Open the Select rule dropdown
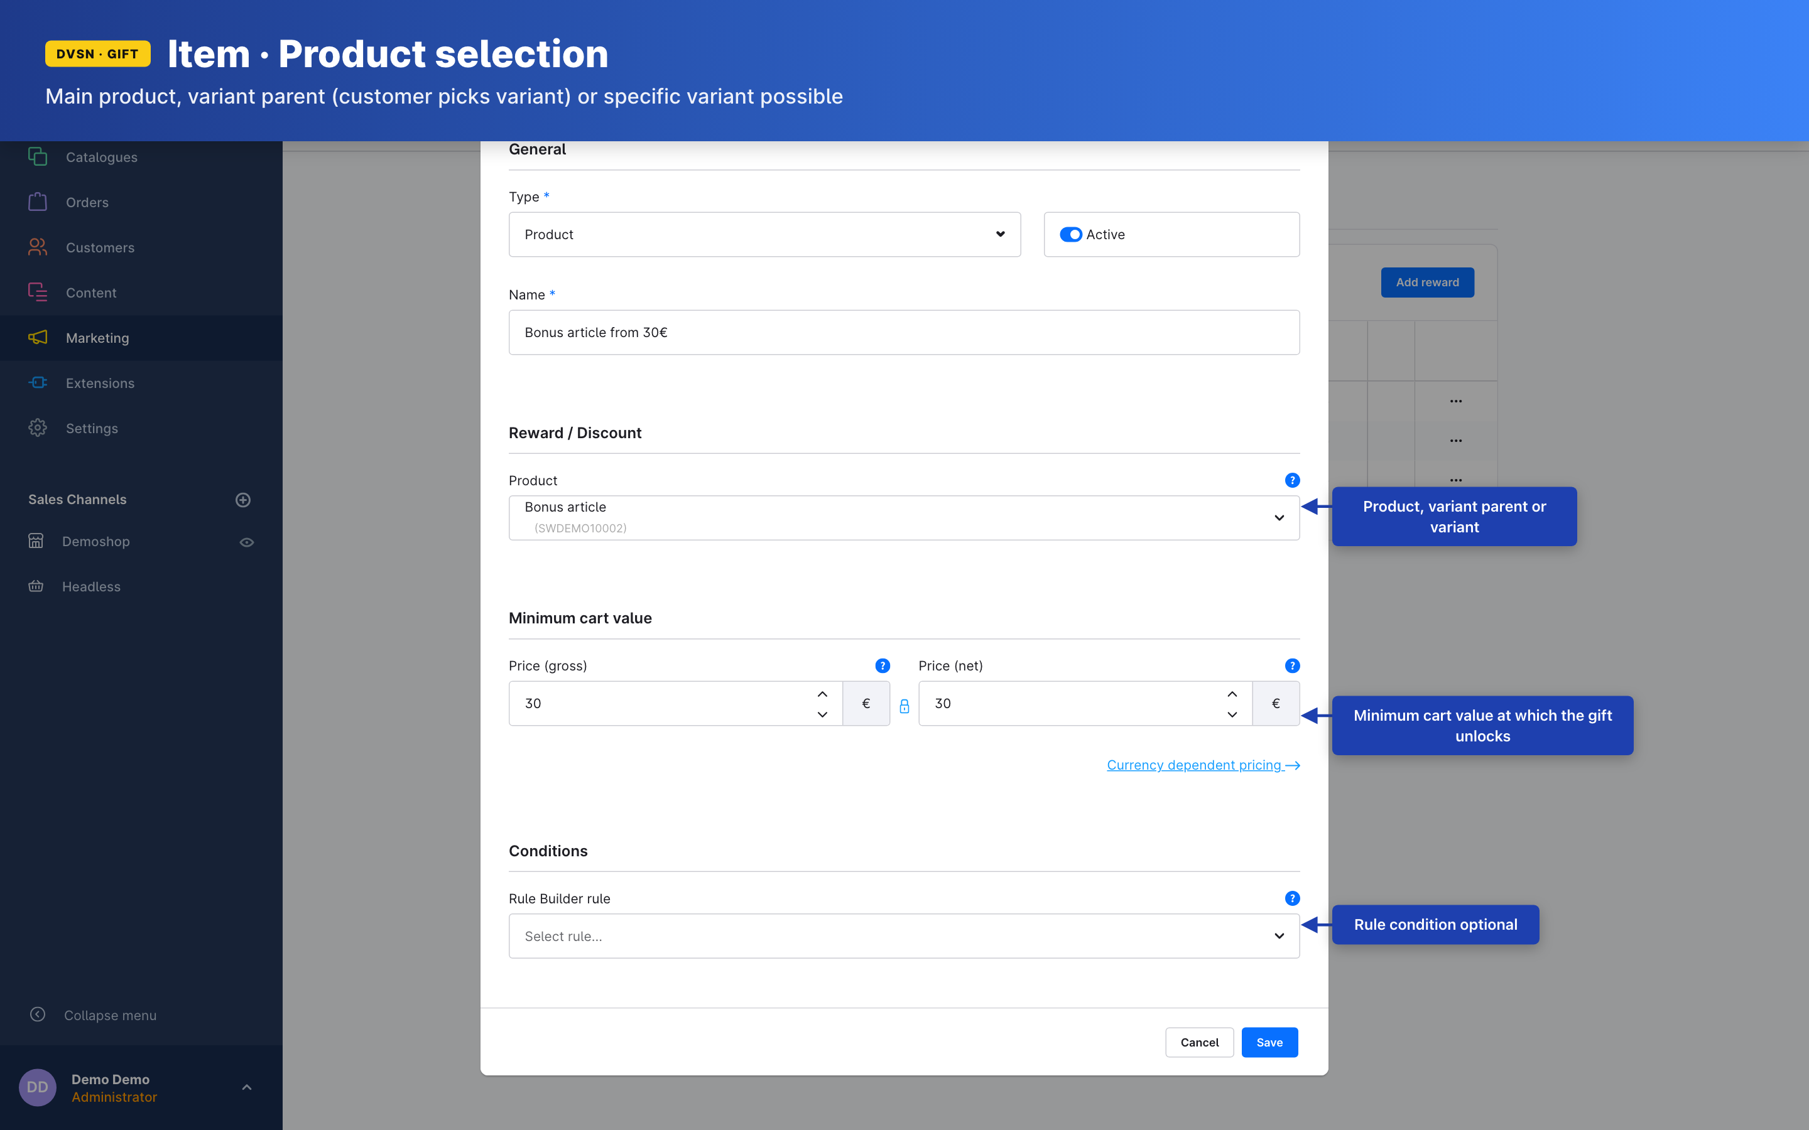The image size is (1809, 1130). coord(904,935)
